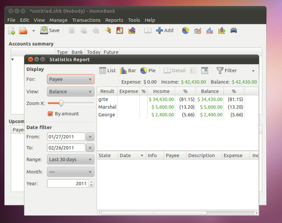Open the Budget icon in main toolbar
Viewport: 282px width, 223px height.
tap(120, 30)
